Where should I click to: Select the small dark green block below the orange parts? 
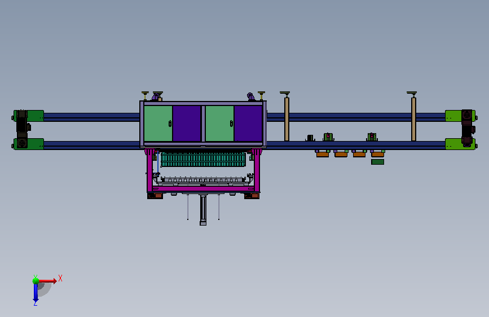coord(378,162)
